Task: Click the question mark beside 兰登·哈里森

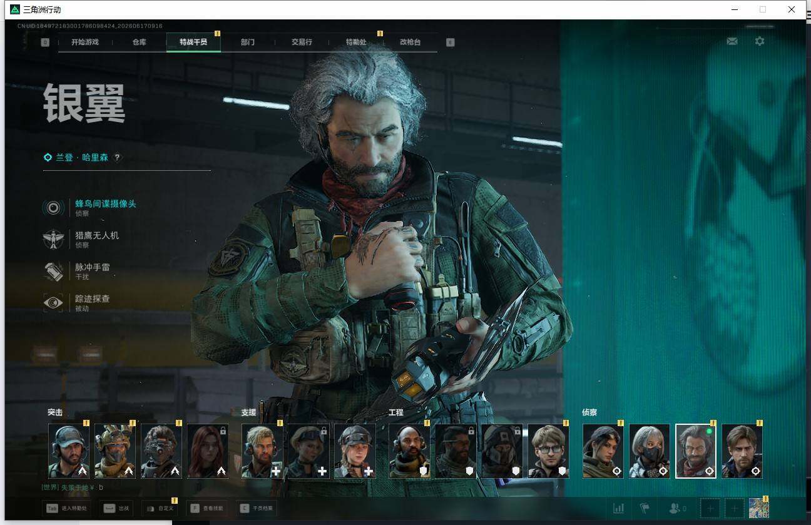Action: [x=117, y=158]
